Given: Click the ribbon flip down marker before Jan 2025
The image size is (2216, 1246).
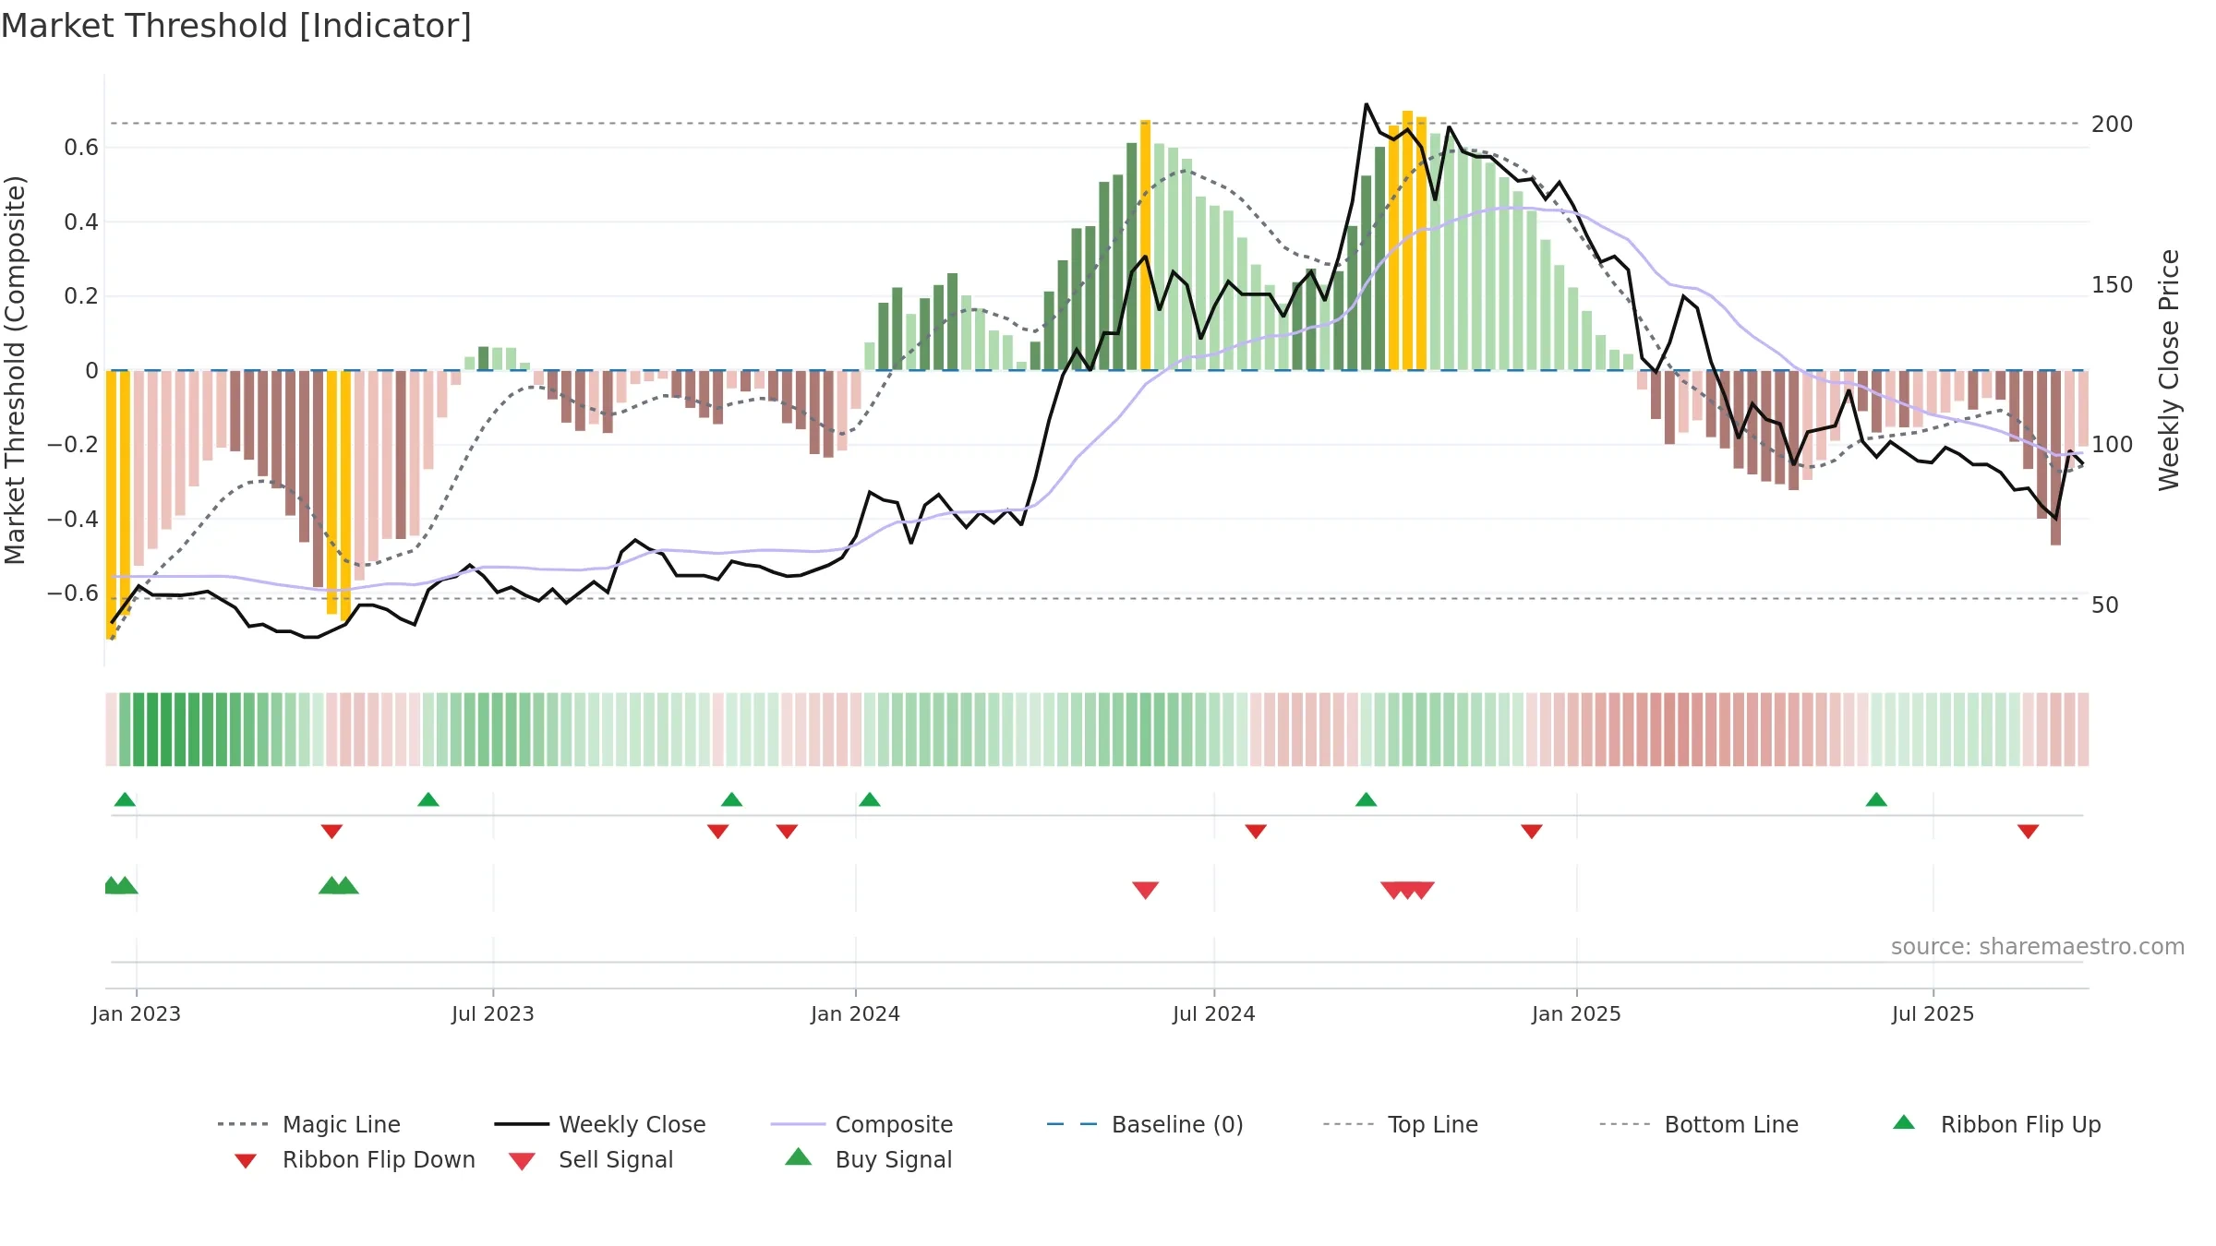Looking at the screenshot, I should [x=1532, y=832].
